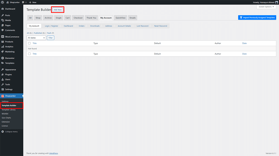
Task: Select the Login / Register sub-tab
Action: [51, 26]
